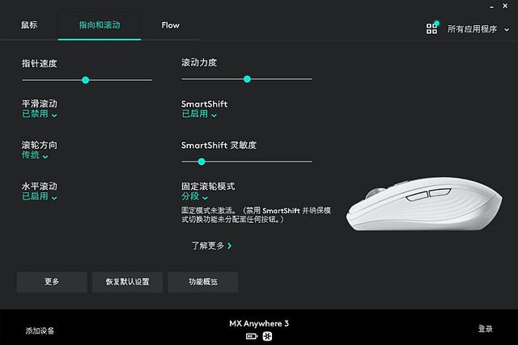Click the battery status icon
Viewport: 518px width, 345px height.
(252, 336)
